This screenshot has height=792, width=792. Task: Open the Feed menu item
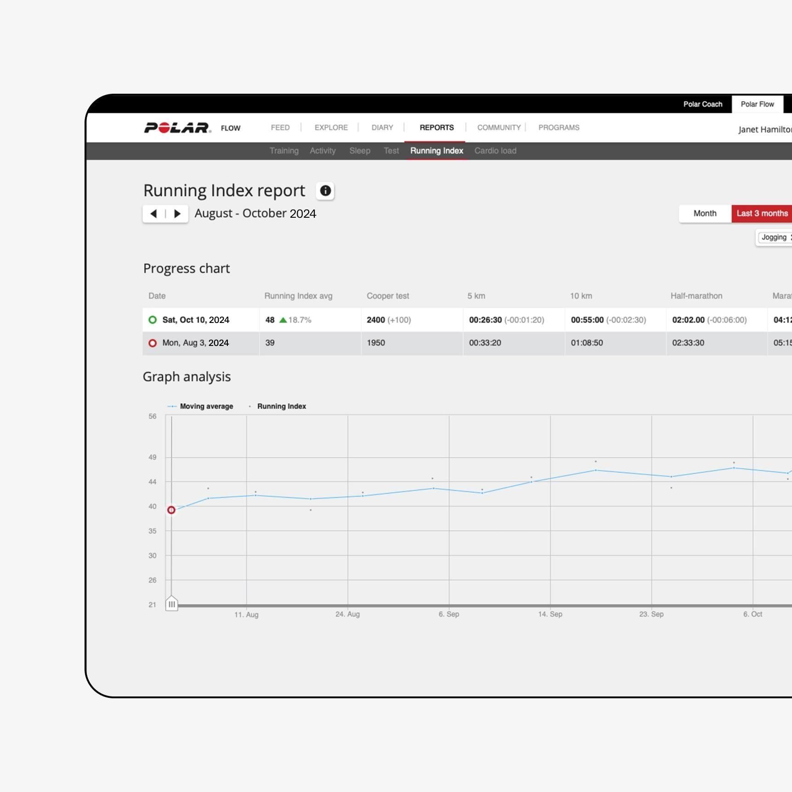(x=280, y=128)
